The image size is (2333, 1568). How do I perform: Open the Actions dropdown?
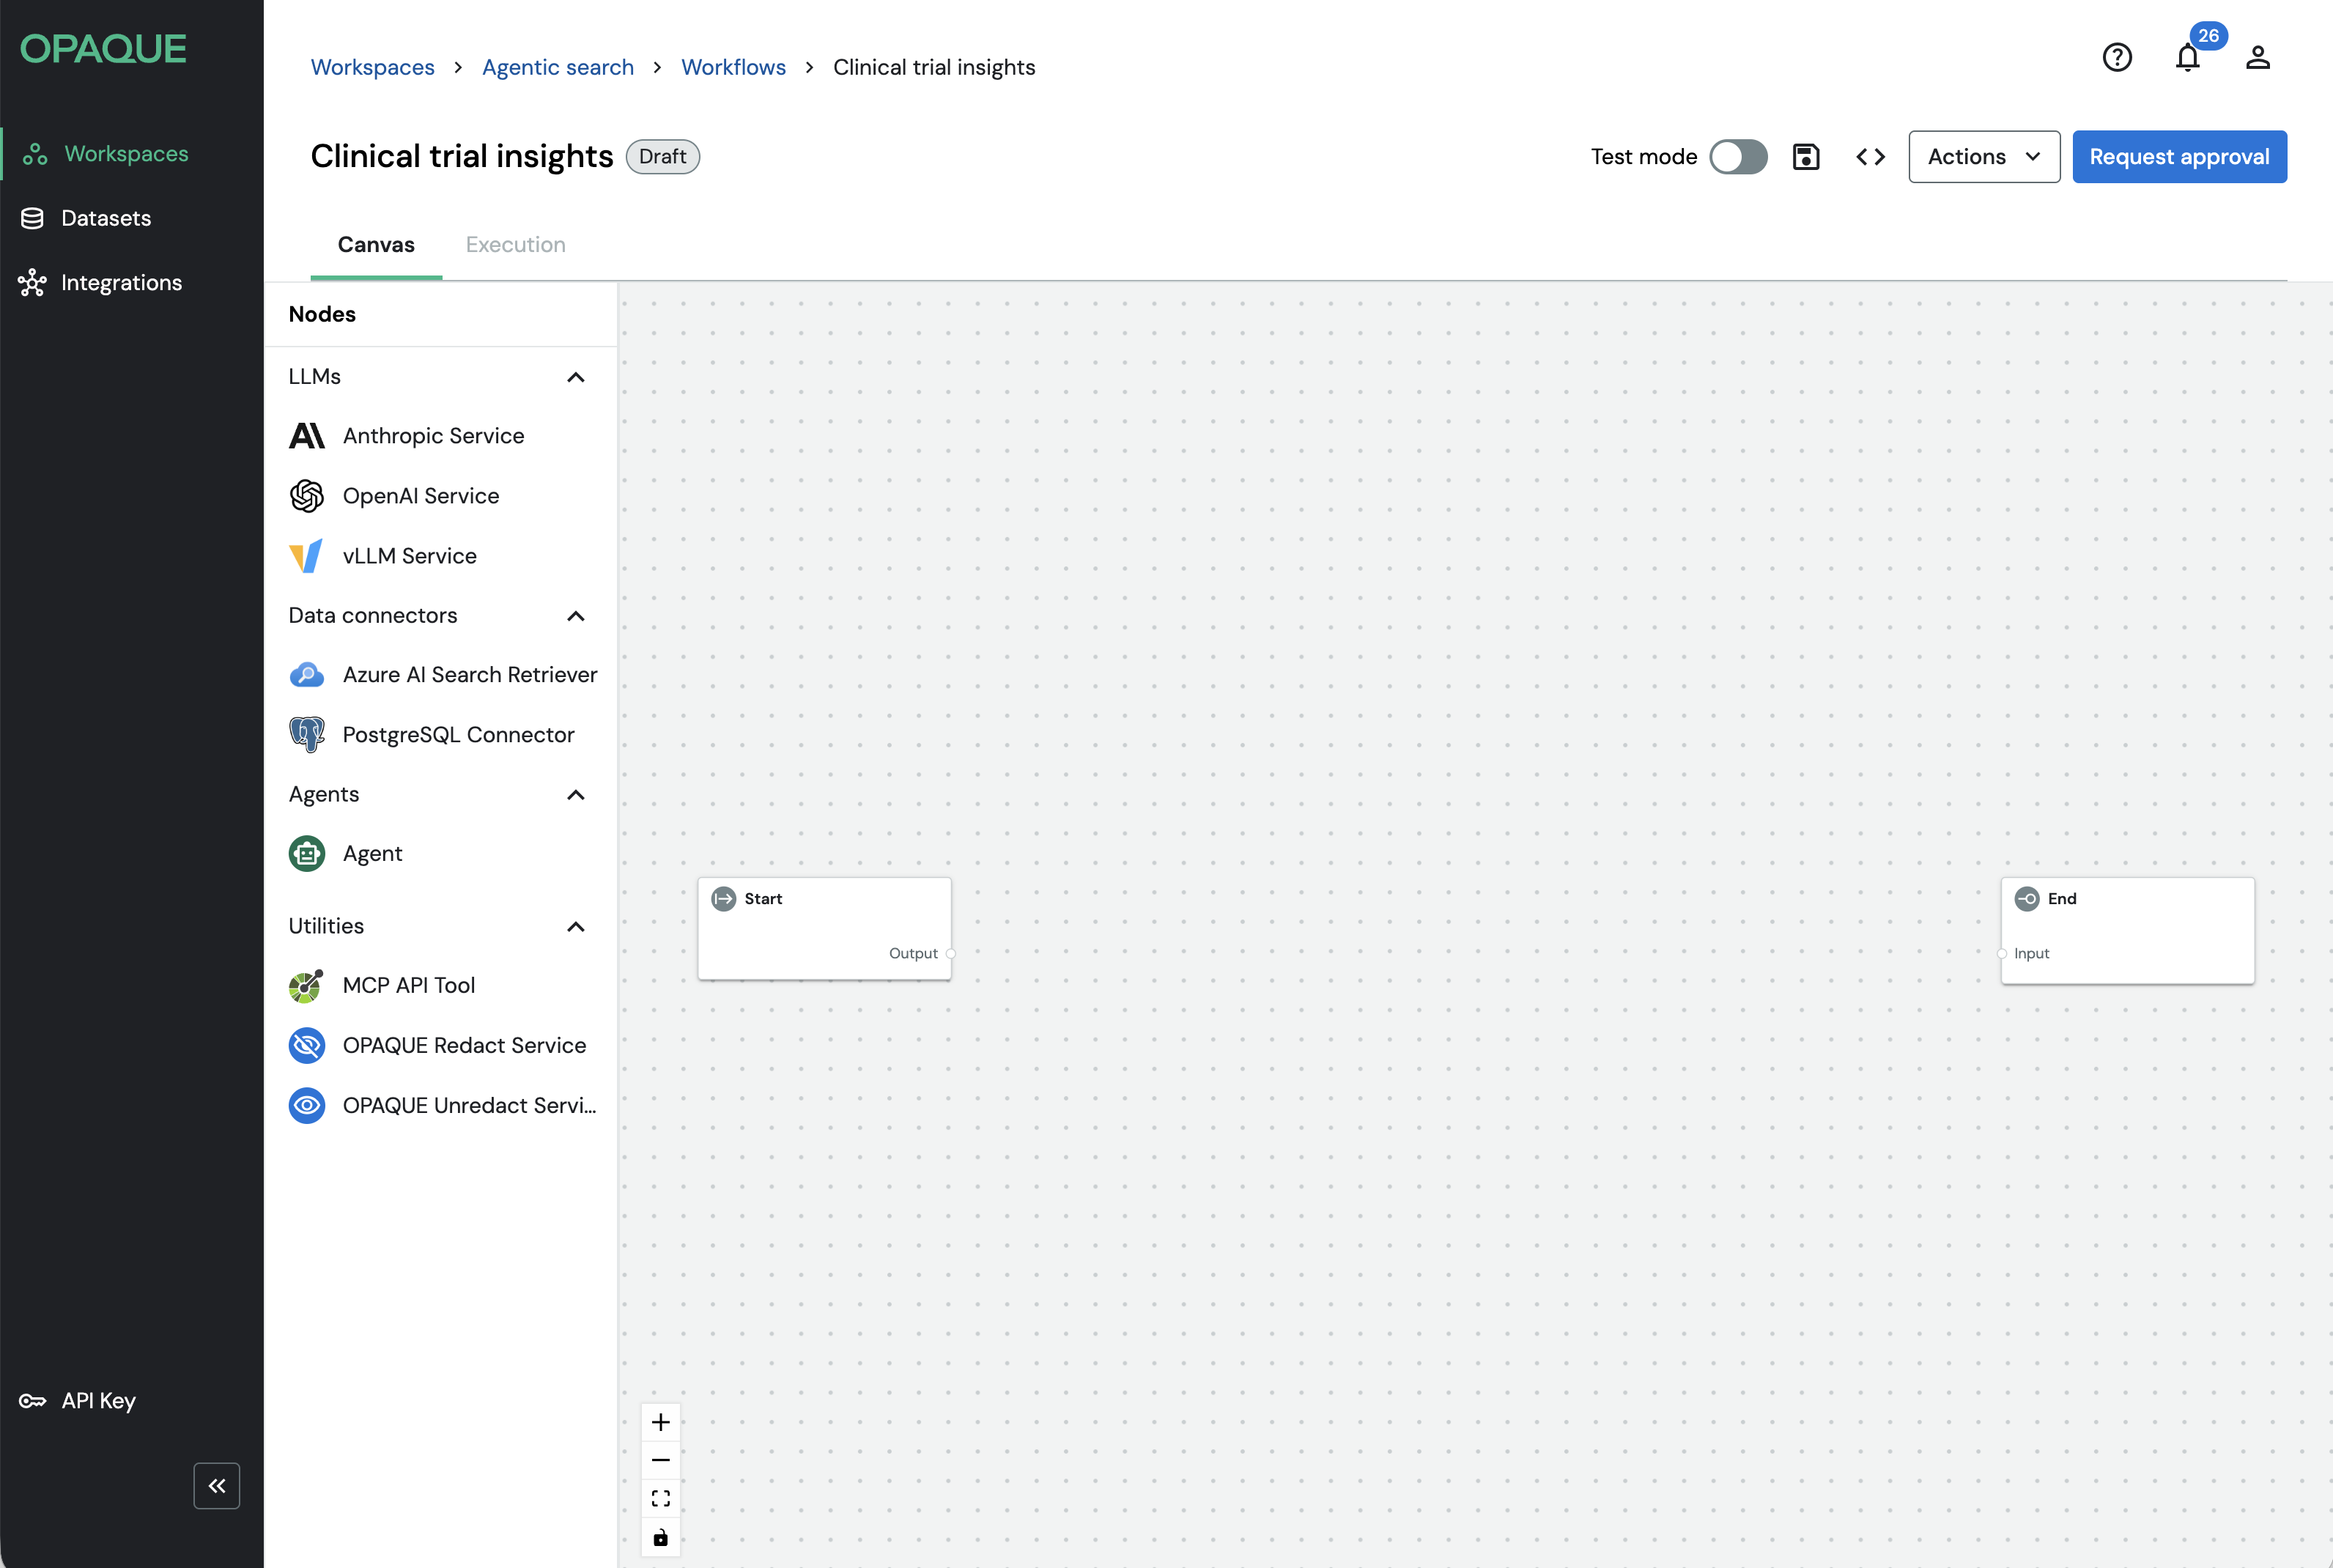pyautogui.click(x=1983, y=157)
